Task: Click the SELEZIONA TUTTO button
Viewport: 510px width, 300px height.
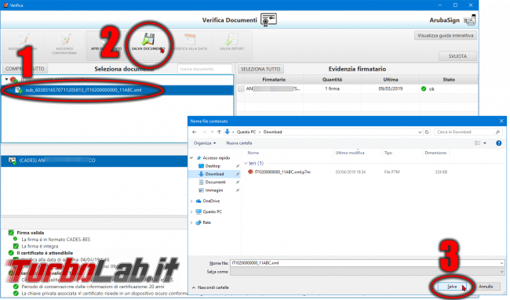Action: 260,69
